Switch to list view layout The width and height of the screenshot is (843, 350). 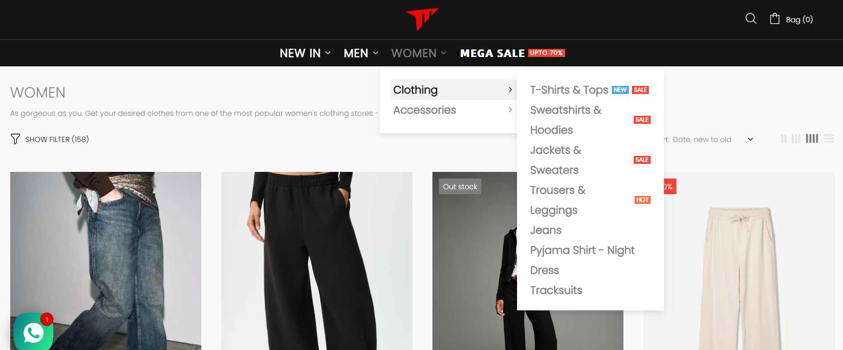[829, 138]
